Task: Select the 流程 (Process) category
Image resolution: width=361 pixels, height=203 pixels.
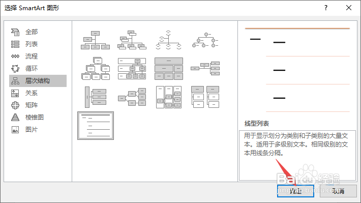Action: click(x=38, y=56)
